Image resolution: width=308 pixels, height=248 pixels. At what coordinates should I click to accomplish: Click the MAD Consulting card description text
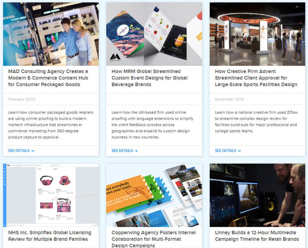pyautogui.click(x=51, y=125)
